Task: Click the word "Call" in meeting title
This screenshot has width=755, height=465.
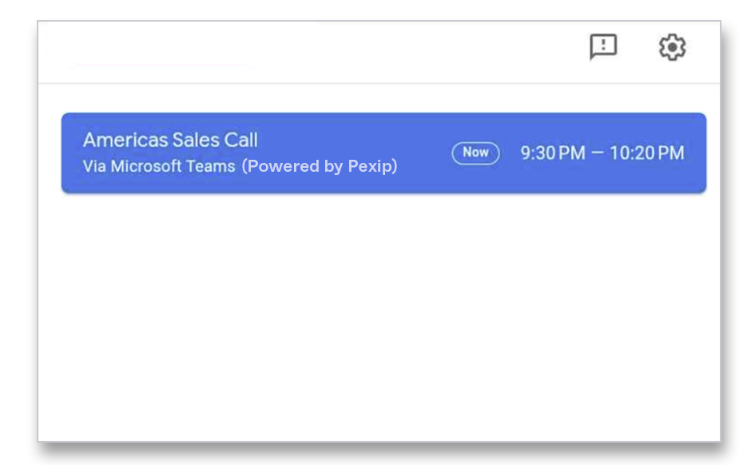Action: (240, 140)
